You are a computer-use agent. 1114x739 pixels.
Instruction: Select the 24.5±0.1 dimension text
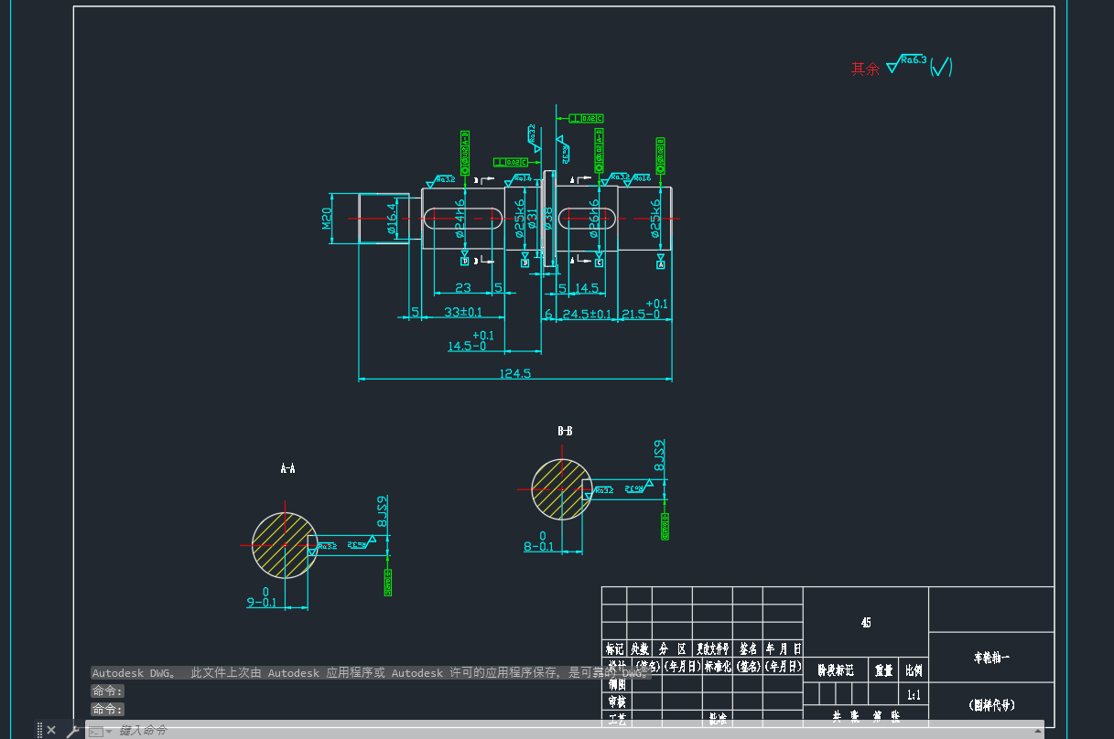point(587,314)
